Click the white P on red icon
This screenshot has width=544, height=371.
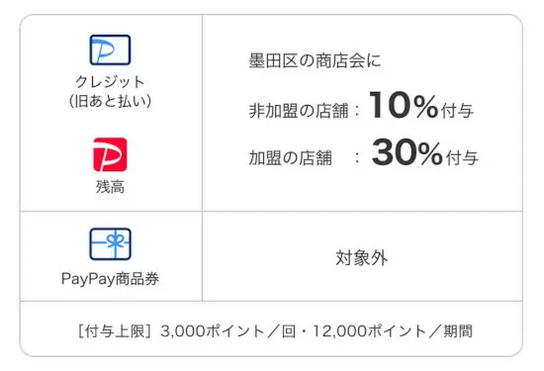[110, 154]
